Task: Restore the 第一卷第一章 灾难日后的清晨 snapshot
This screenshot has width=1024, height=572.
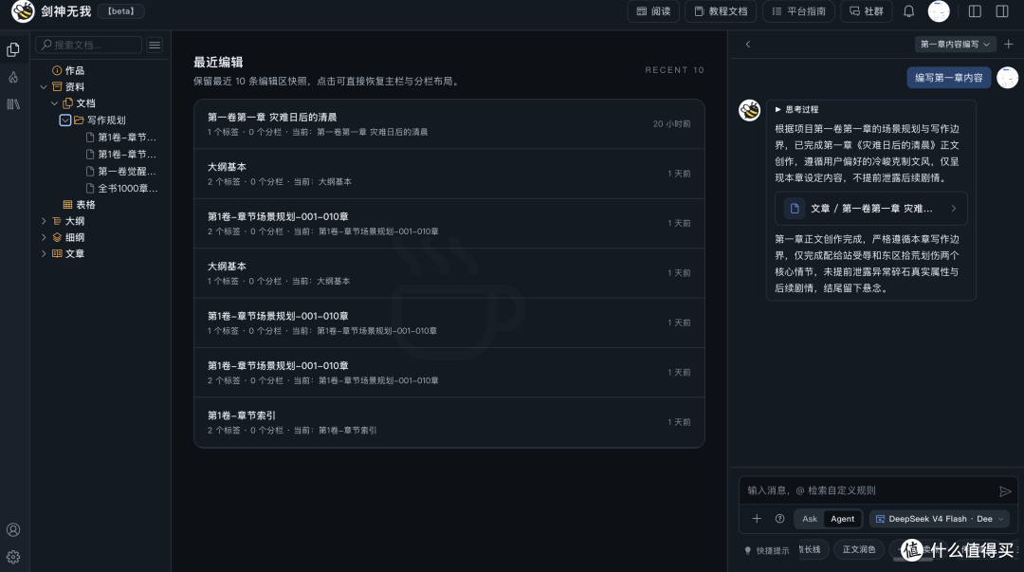Action: tap(448, 124)
